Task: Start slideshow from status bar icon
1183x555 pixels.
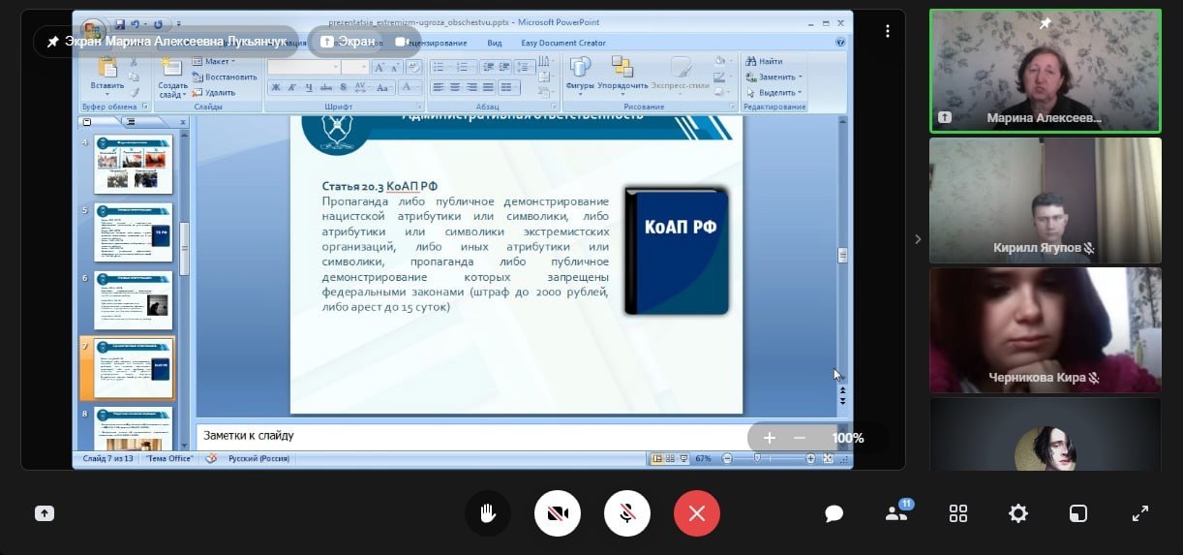Action: point(684,458)
